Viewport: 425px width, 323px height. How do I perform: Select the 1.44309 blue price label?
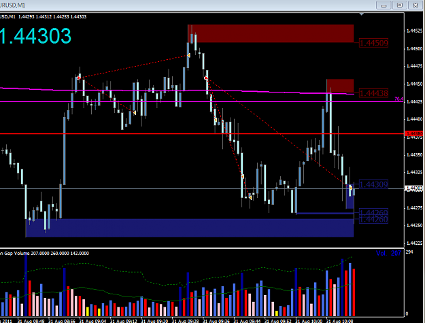click(x=374, y=184)
